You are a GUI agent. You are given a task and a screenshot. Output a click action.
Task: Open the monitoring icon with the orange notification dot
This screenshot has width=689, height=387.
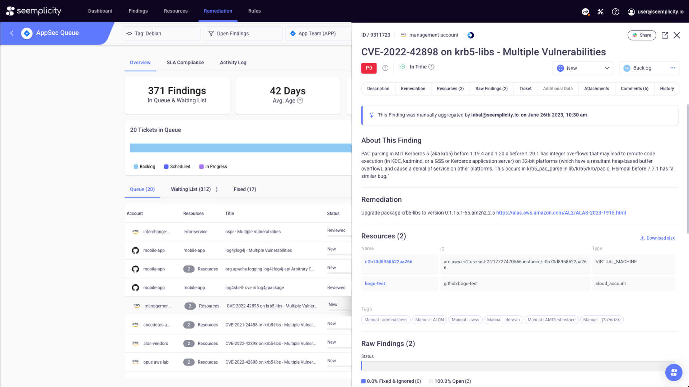(586, 11)
